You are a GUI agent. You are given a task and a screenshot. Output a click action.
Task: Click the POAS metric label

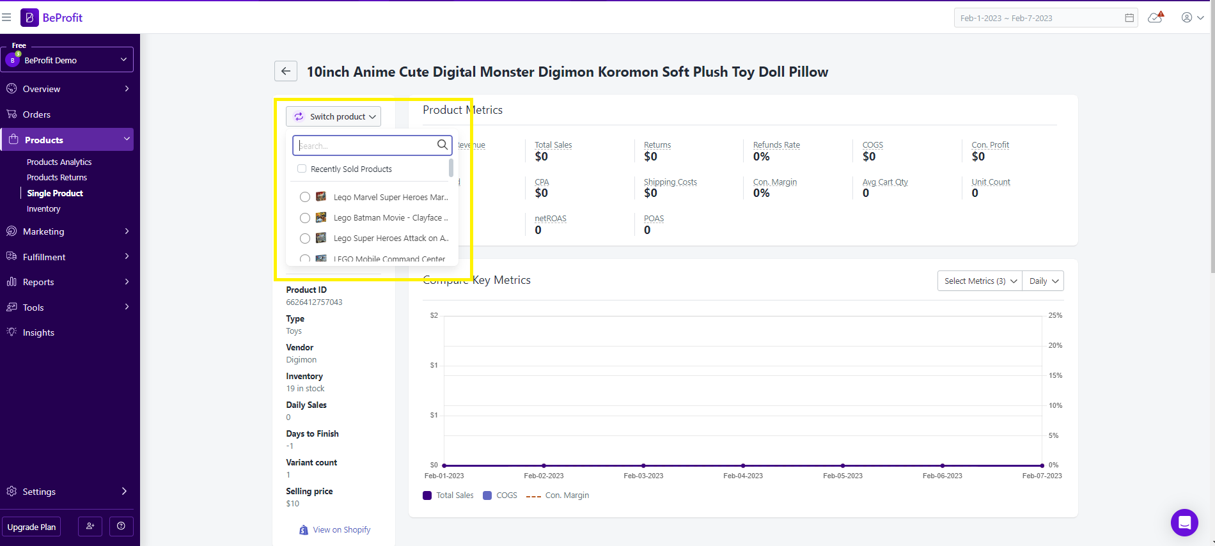tap(654, 219)
